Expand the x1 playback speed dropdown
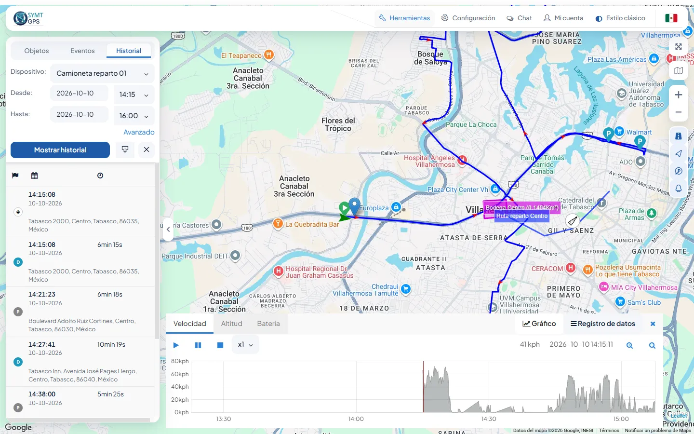Image resolution: width=694 pixels, height=434 pixels. tap(245, 345)
